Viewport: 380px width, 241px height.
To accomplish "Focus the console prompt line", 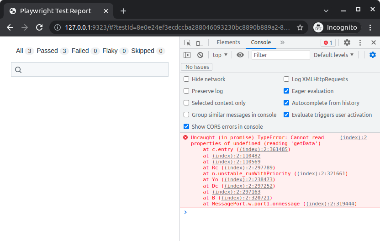I will click(280, 212).
